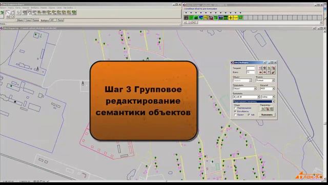The image size is (328, 185).
Task: Click first Параметры icon in Выборка dialog
Action: (263, 109)
